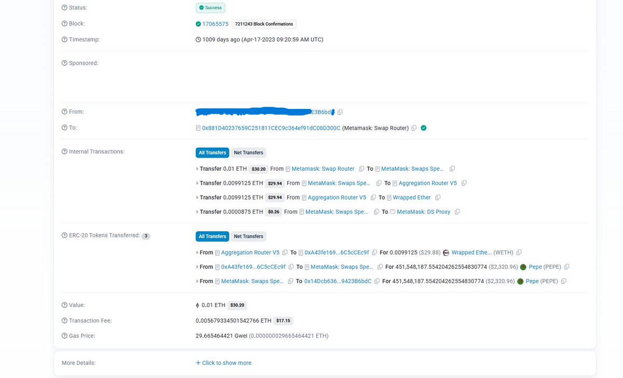623x378 pixels.
Task: Click the help icon beside Transaction Fee
Action: [x=64, y=321]
